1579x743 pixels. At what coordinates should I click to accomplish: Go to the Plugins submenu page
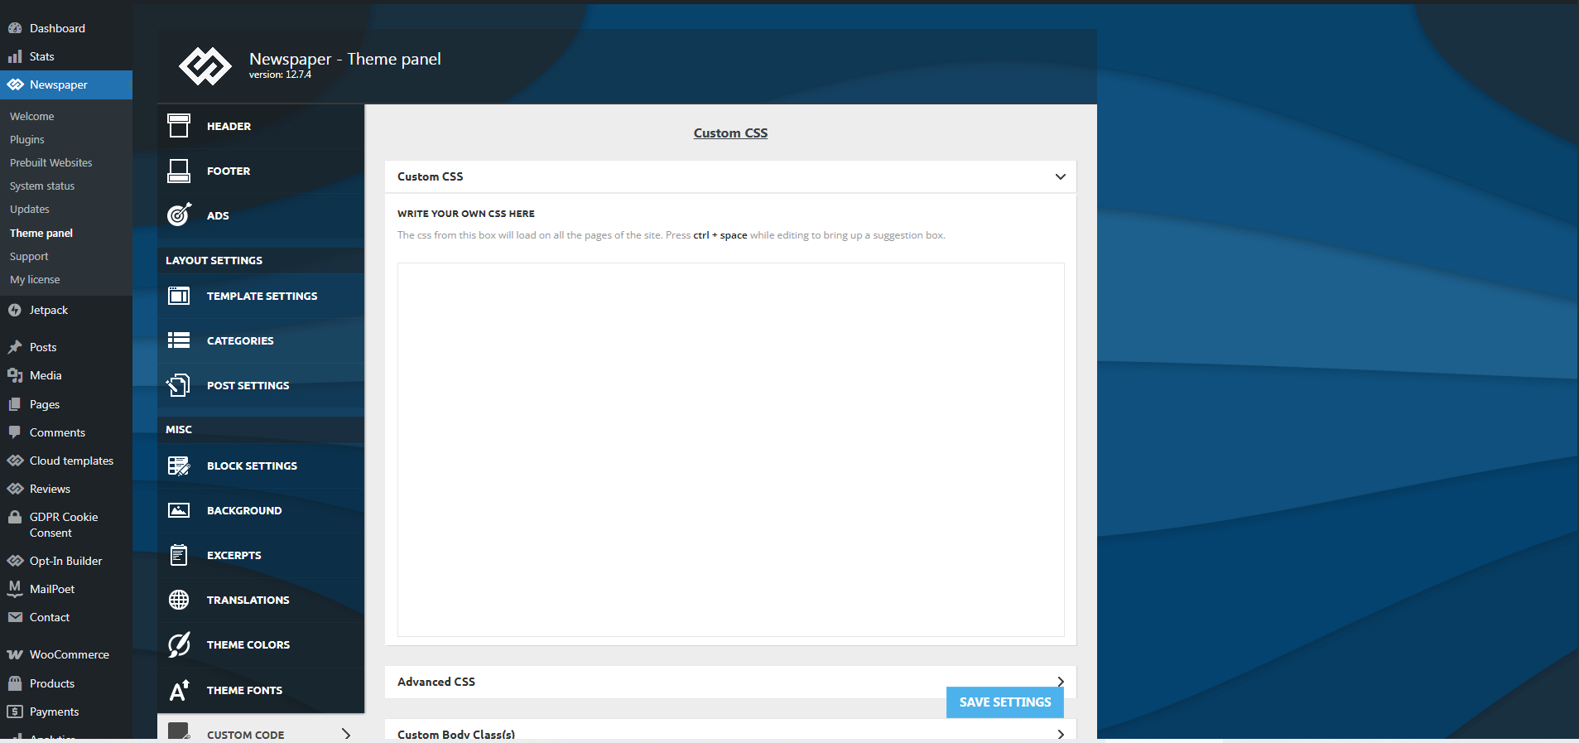pyautogui.click(x=27, y=140)
